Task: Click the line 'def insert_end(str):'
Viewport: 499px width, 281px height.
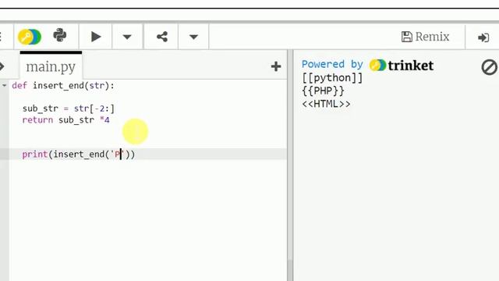Action: pos(63,85)
